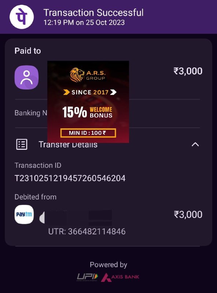Click the Transaction Successful heading

(93, 13)
